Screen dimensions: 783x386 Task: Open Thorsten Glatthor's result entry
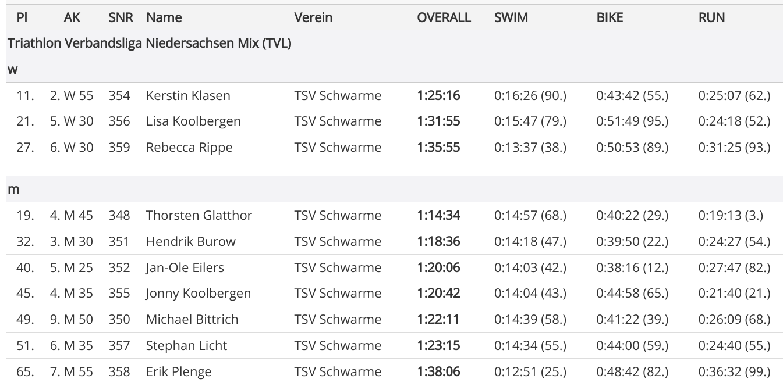pyautogui.click(x=199, y=216)
